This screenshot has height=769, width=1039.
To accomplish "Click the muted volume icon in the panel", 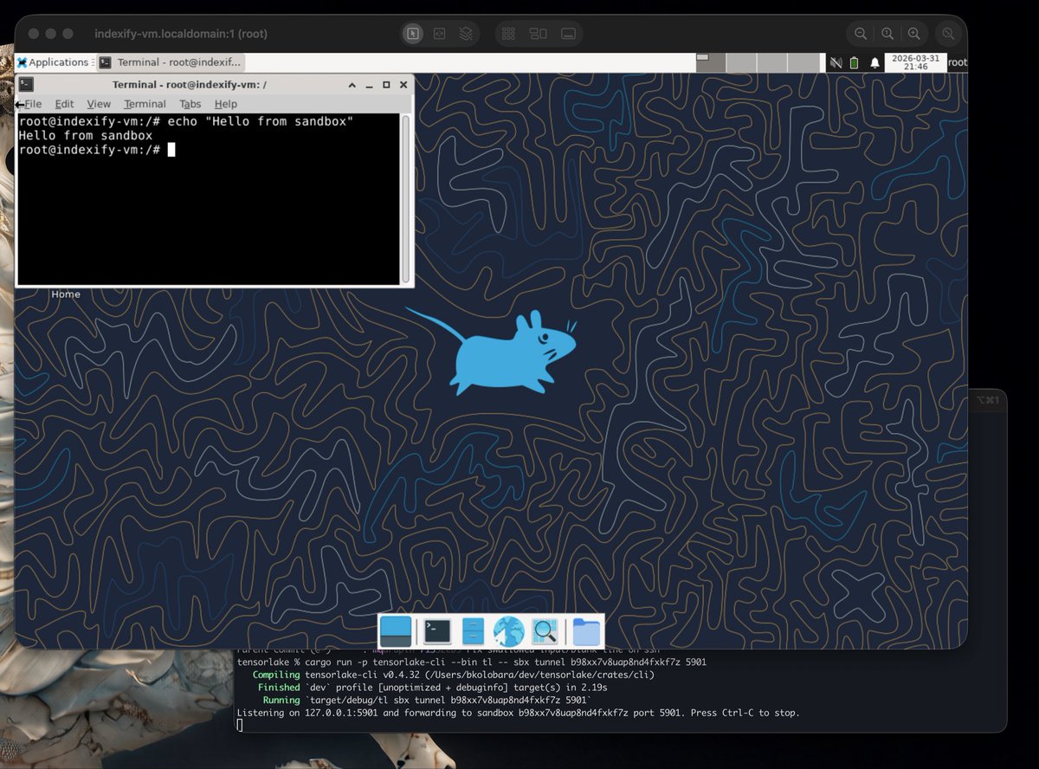I will (x=836, y=62).
